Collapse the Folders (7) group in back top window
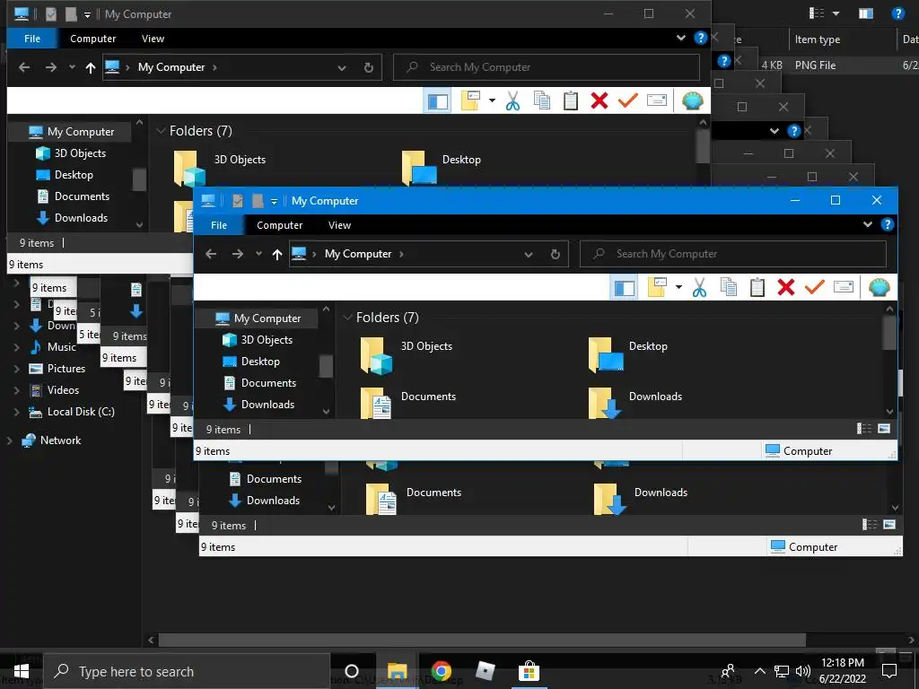Image resolution: width=919 pixels, height=689 pixels. [x=162, y=131]
